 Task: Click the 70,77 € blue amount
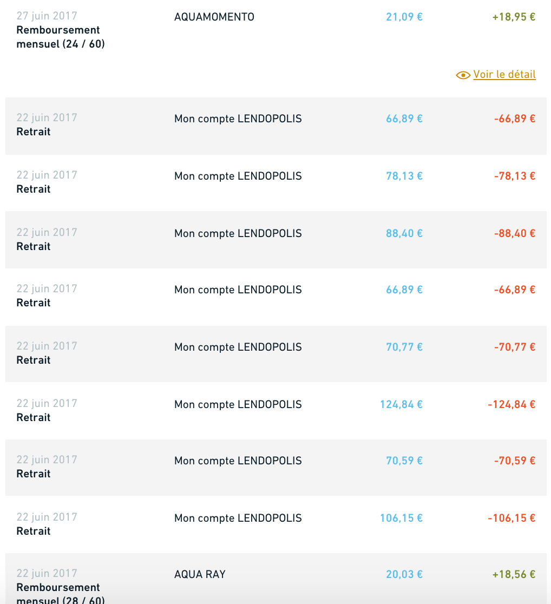tap(404, 347)
